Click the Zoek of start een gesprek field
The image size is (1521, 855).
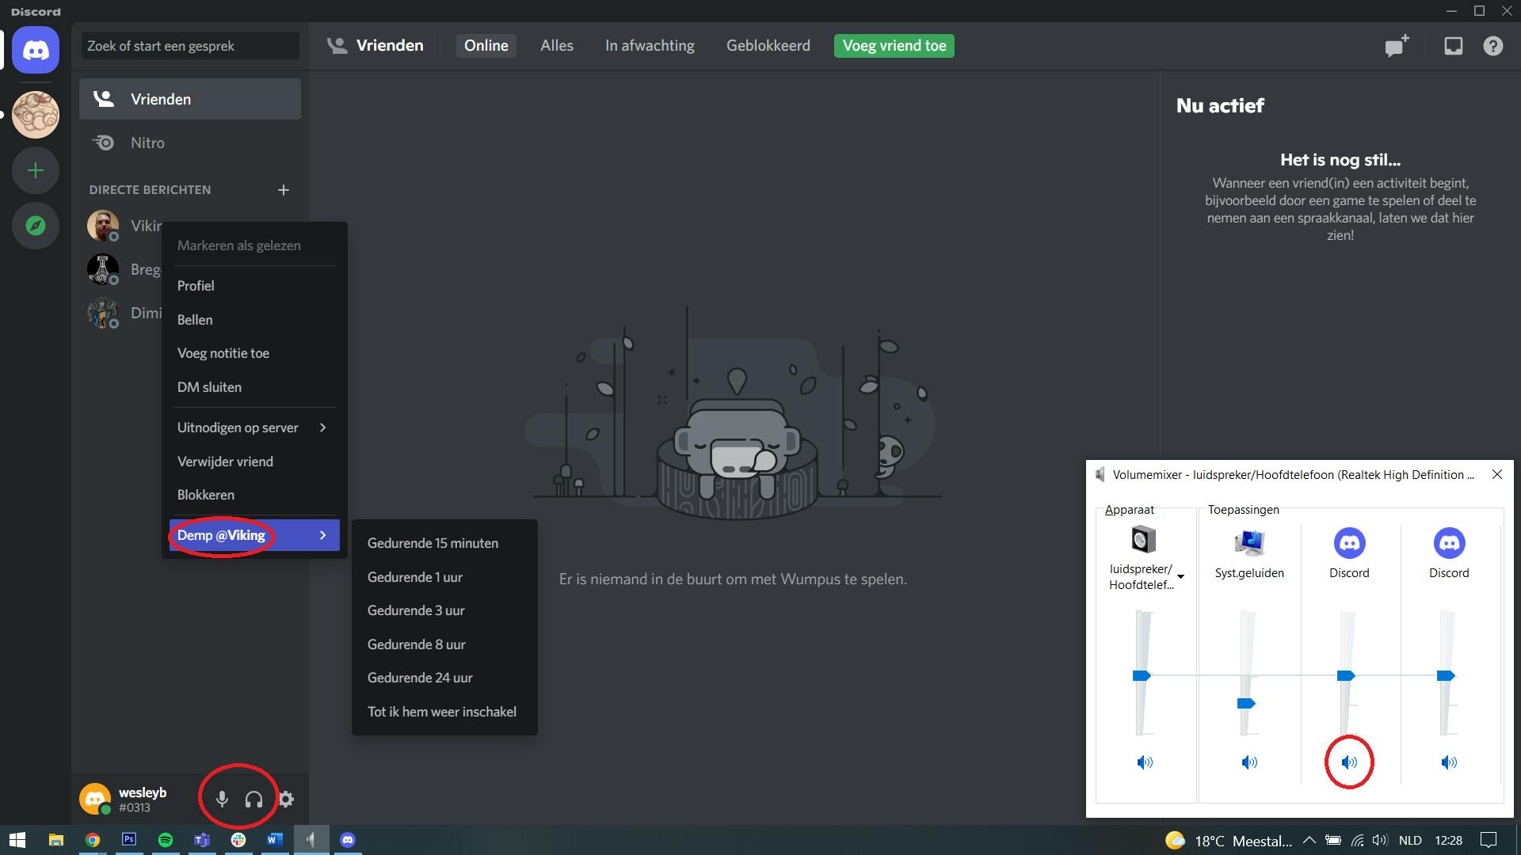[190, 46]
